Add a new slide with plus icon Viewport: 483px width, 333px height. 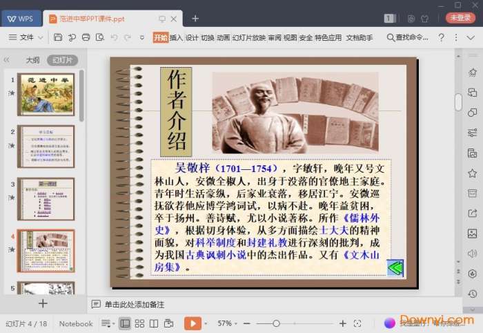coord(43,303)
